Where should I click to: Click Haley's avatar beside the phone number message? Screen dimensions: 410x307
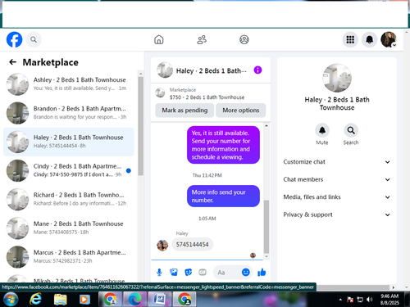[162, 245]
